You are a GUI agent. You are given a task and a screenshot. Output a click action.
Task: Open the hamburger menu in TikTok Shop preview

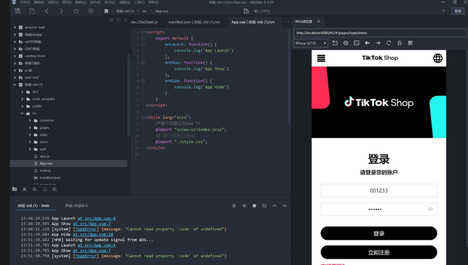[321, 58]
